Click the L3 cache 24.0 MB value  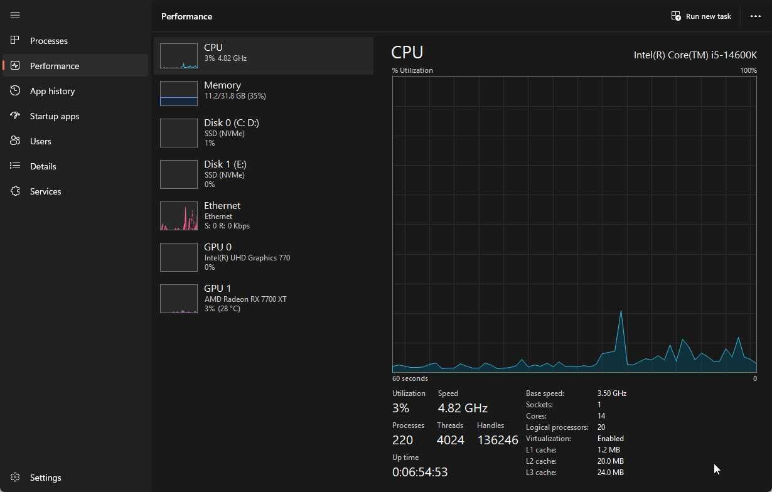click(x=611, y=473)
